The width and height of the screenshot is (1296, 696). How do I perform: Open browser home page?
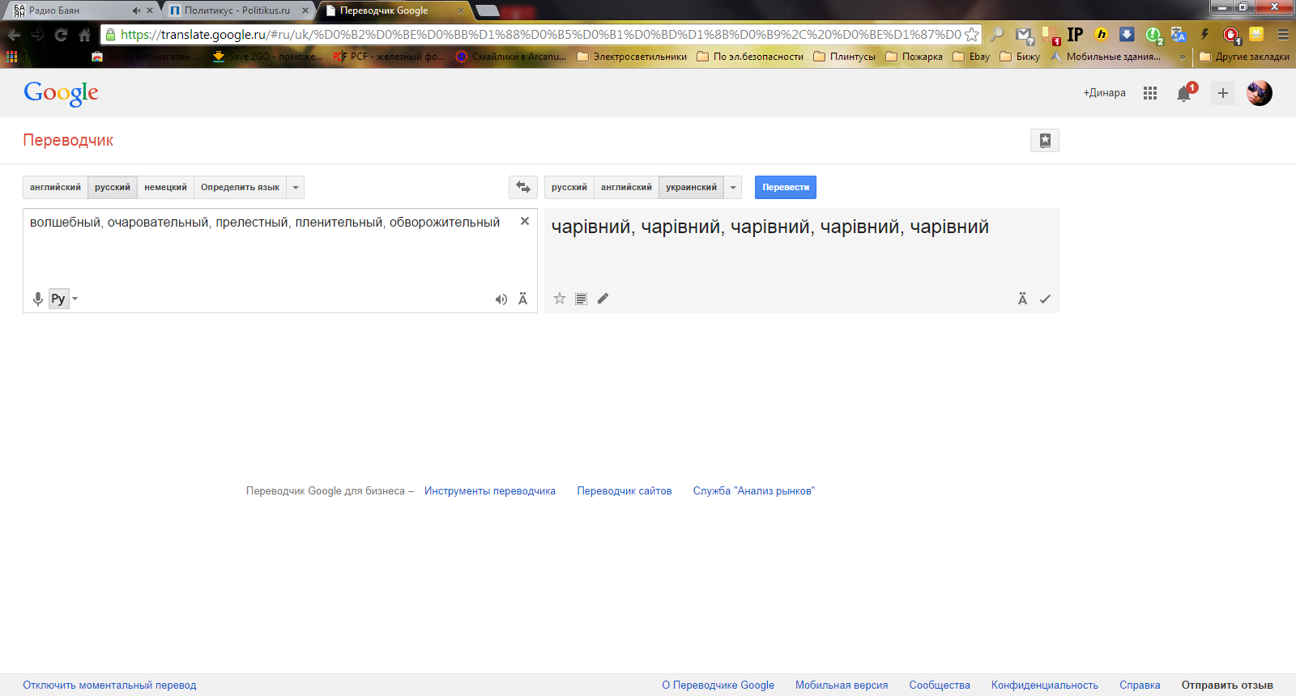[x=84, y=35]
